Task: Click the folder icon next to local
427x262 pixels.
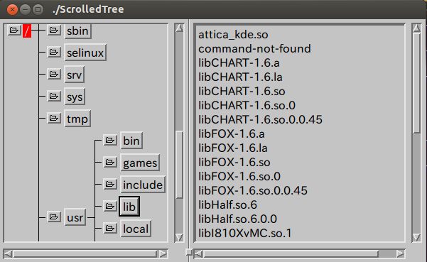Action: [x=110, y=228]
